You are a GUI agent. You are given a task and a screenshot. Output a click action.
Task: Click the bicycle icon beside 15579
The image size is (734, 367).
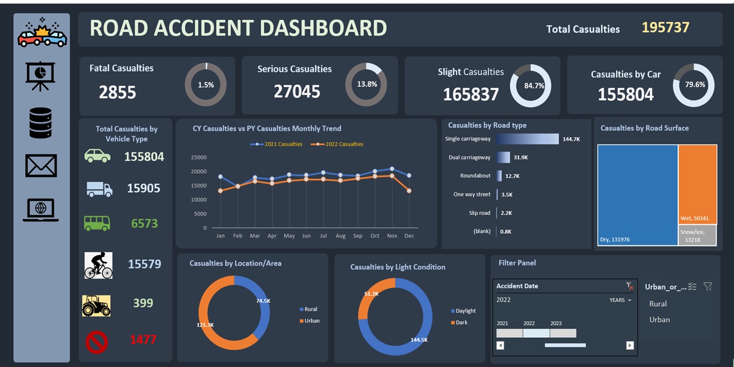coord(97,264)
